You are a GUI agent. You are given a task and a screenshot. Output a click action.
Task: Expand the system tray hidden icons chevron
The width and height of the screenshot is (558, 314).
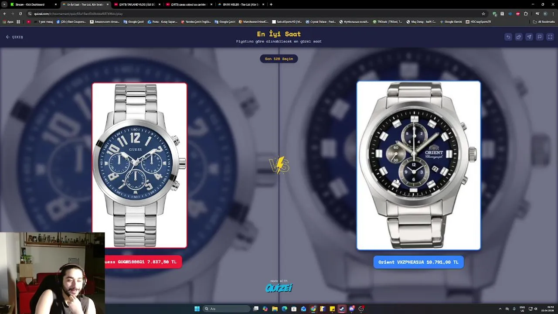click(500, 309)
